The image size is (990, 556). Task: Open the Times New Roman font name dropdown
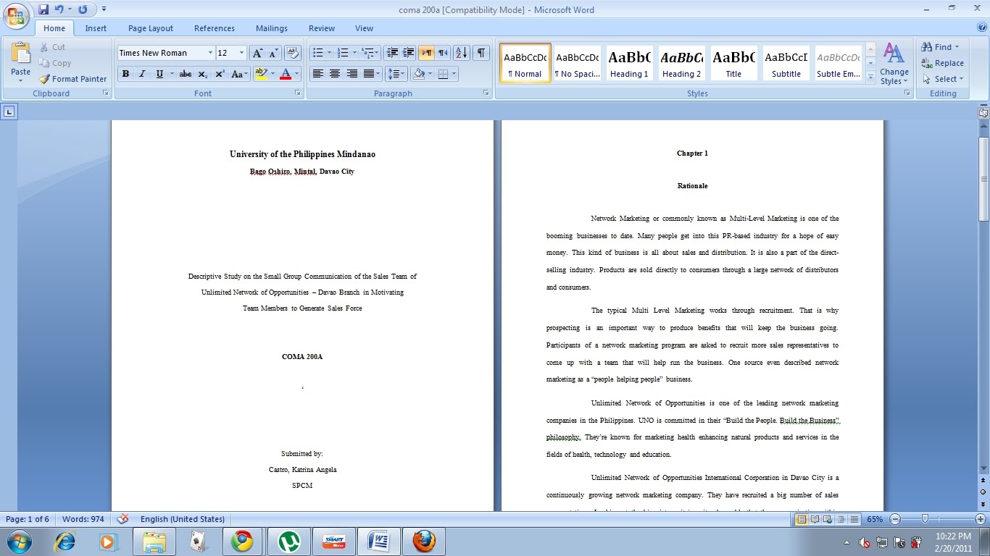coord(210,53)
